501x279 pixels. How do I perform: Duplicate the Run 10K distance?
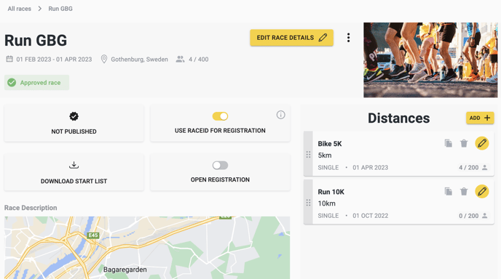tap(449, 192)
